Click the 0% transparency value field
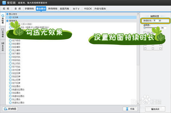Viewport: 171px width, 113px height. [164, 28]
